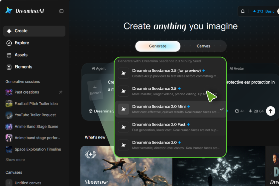Screen dimensions: 279x186
Task: Open the Basic plan link
Action: click(x=270, y=11)
